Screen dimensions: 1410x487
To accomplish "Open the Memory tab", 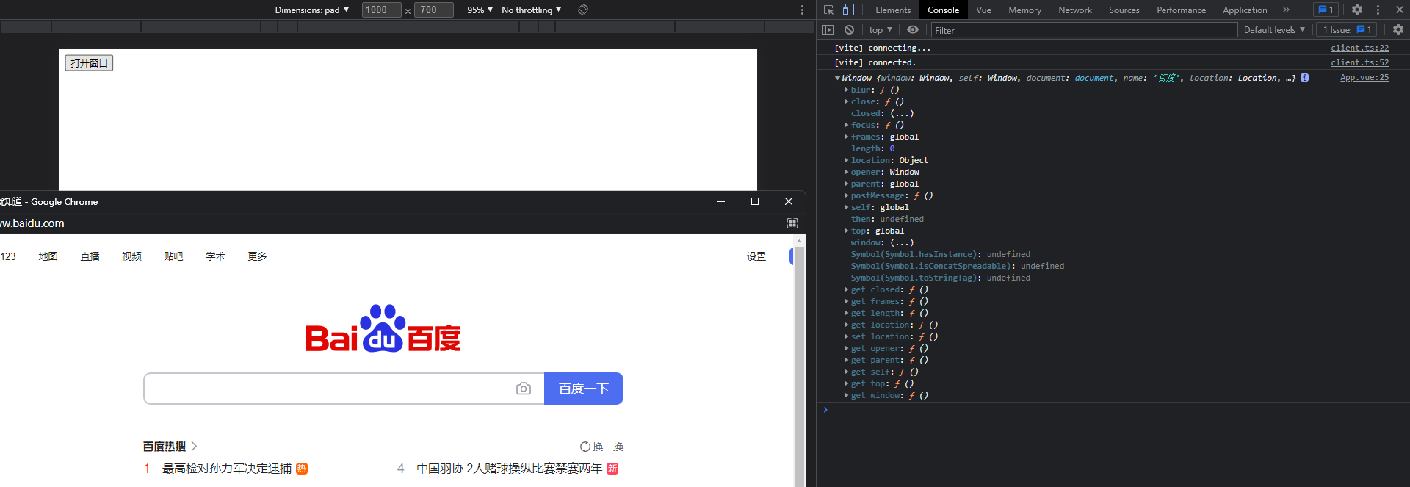I will coord(1024,10).
